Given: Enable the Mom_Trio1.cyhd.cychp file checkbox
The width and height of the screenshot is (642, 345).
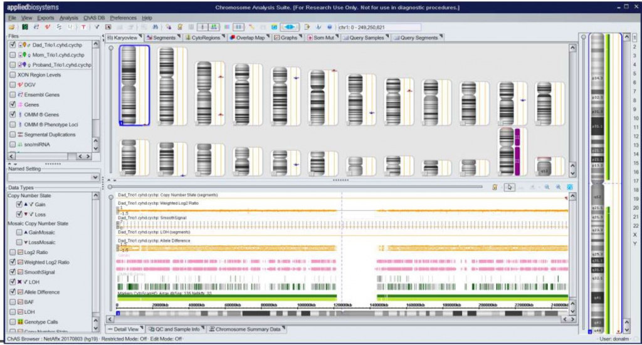Looking at the screenshot, I should point(13,55).
